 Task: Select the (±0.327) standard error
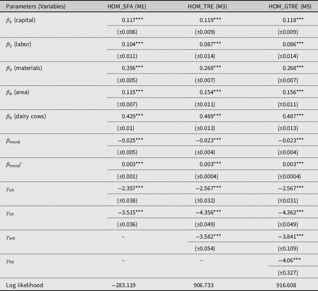[288, 272]
